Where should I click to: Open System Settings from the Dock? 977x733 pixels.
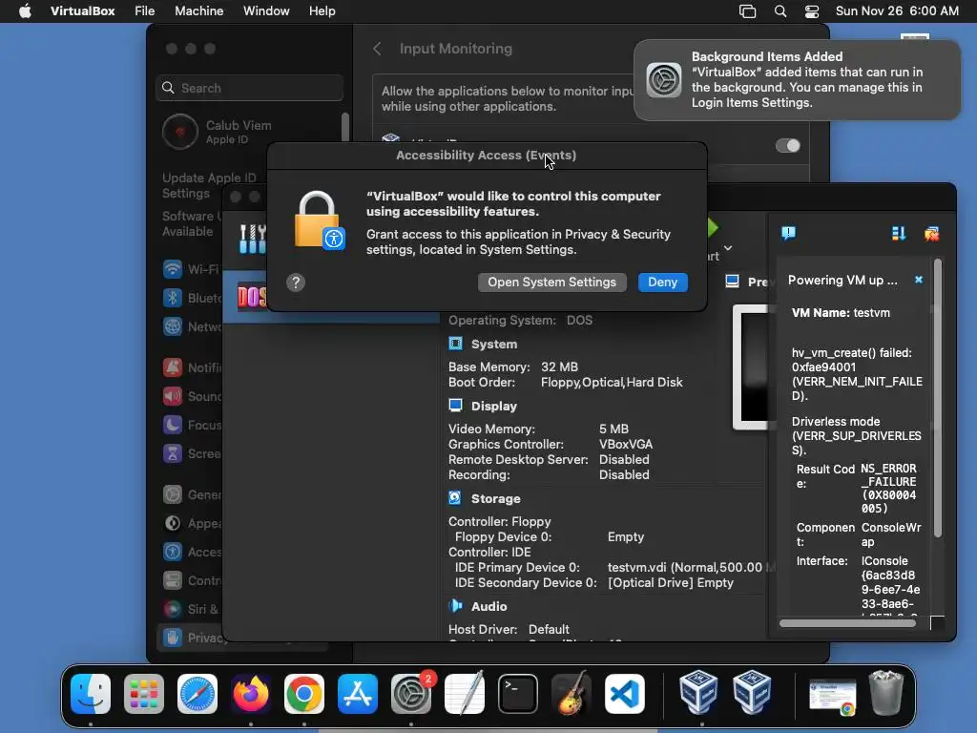coord(411,693)
